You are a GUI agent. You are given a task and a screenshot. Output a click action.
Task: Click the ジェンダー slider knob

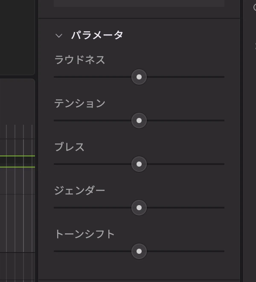coord(139,208)
